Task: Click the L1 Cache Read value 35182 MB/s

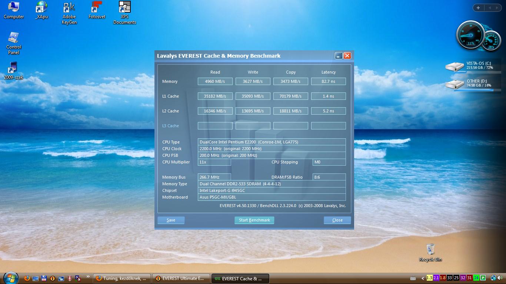Action: click(215, 96)
